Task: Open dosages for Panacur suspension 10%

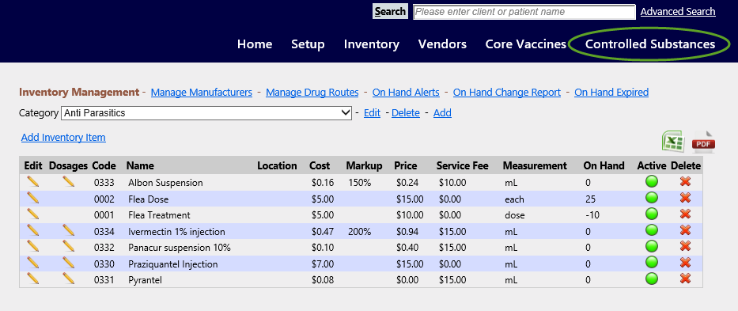Action: [68, 246]
